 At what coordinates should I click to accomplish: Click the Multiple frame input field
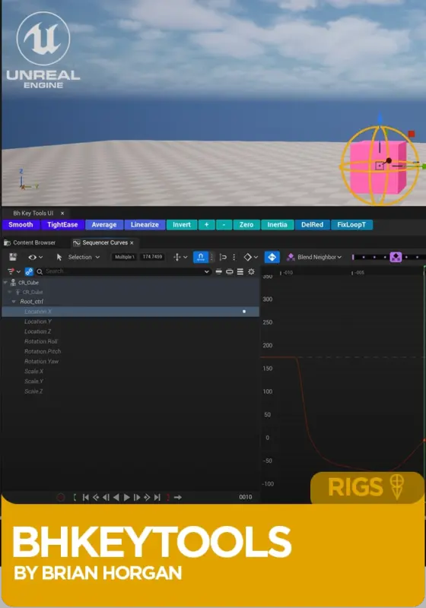click(124, 257)
